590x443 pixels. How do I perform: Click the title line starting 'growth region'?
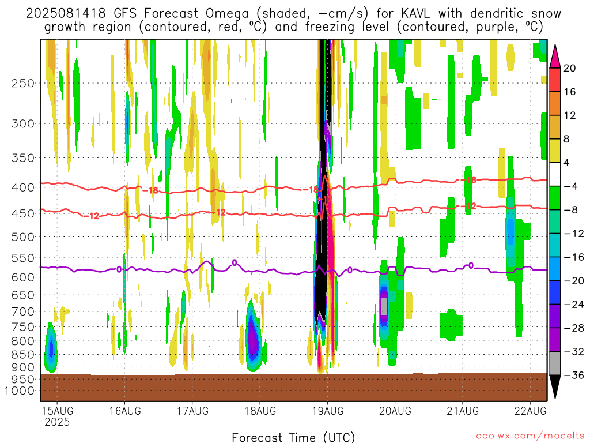pos(293,27)
